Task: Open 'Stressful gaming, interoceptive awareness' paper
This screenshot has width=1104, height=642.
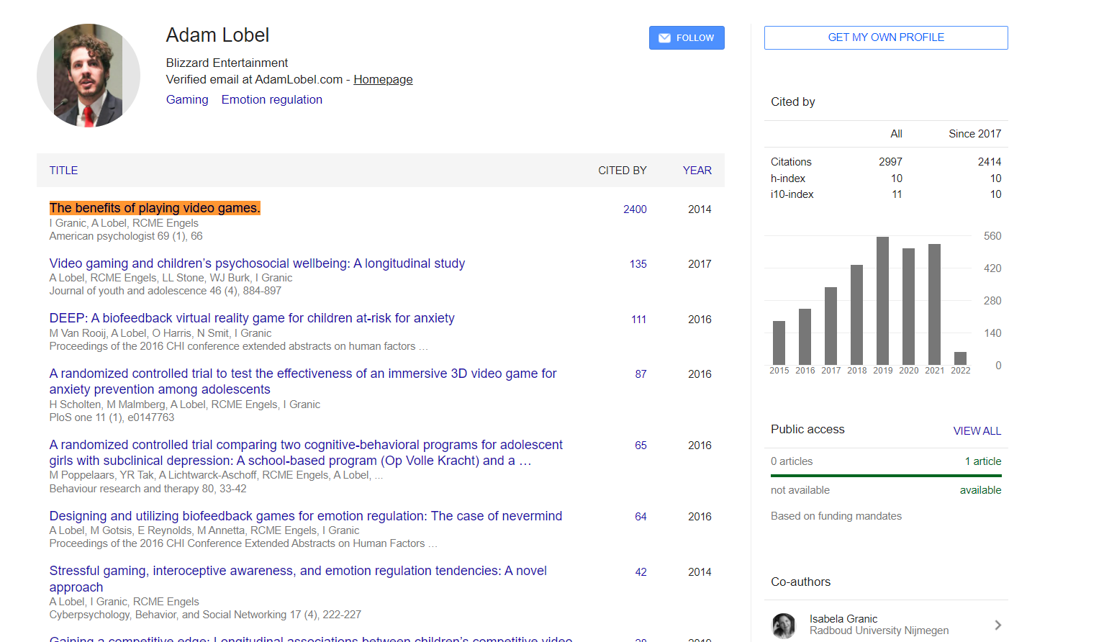Action: (298, 579)
